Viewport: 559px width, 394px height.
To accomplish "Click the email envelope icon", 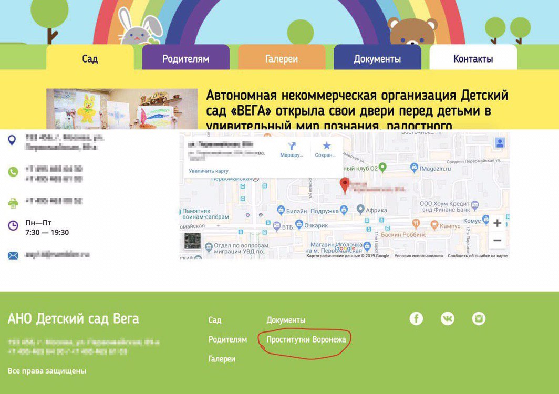I will tap(13, 255).
